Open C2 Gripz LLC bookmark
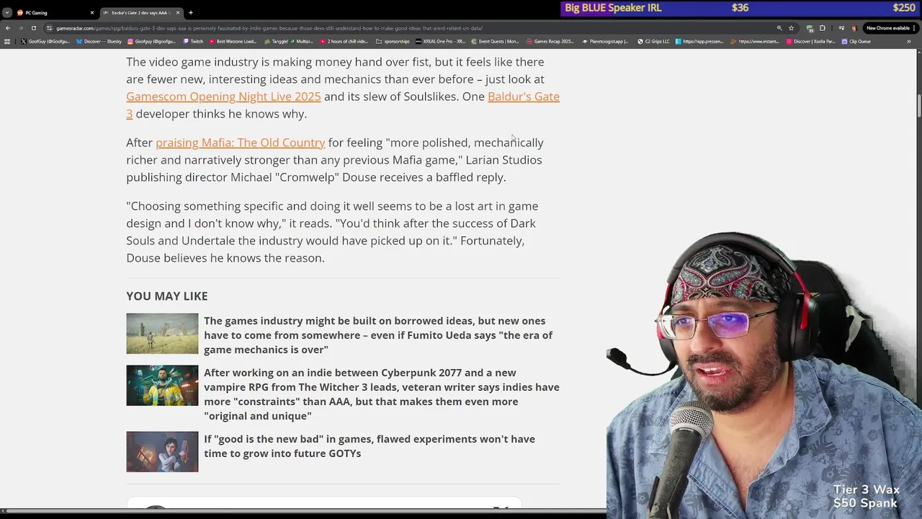 [653, 41]
